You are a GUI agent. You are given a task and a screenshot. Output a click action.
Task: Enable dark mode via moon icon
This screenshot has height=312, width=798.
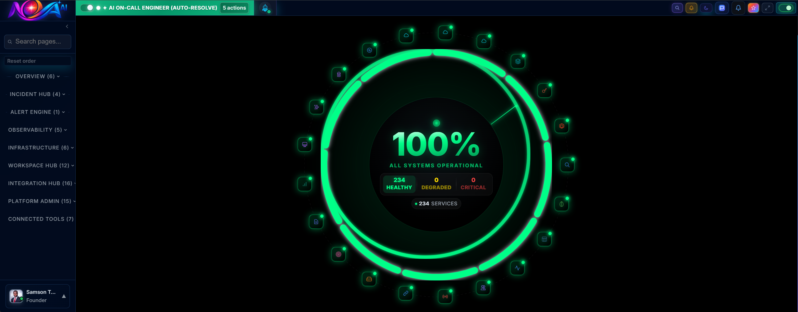pos(706,8)
